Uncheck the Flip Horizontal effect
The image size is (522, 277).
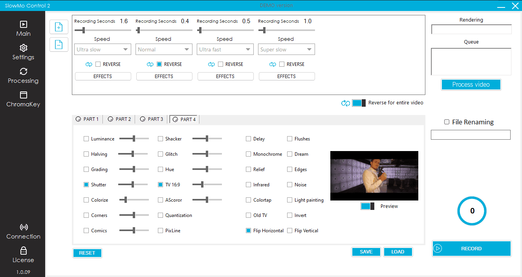pos(248,231)
